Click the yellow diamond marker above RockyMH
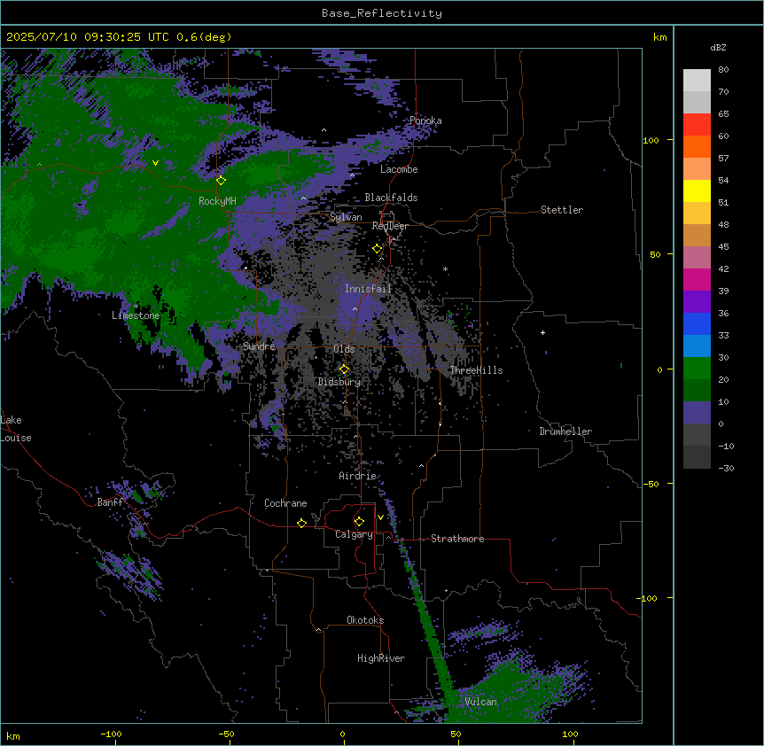 pyautogui.click(x=222, y=180)
